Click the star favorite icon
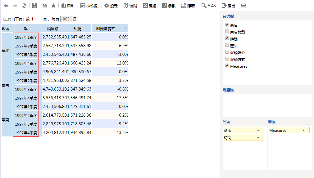Image resolution: width=314 pixels, height=178 pixels. (x=53, y=6)
